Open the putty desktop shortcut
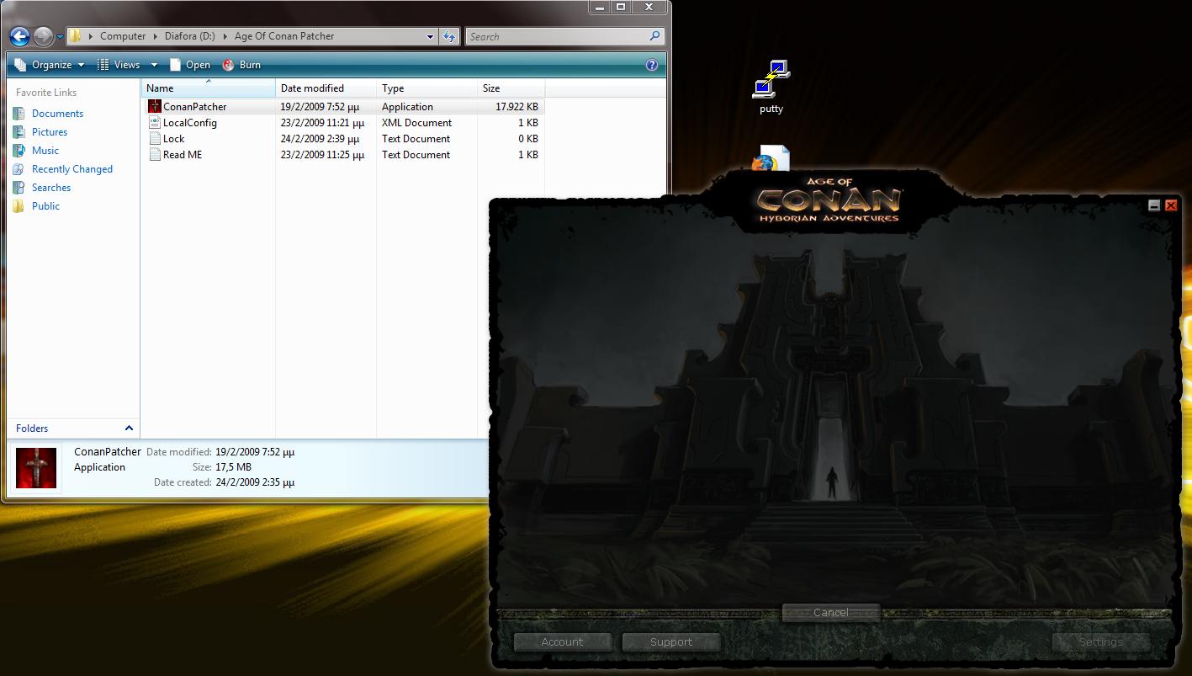 pyautogui.click(x=771, y=87)
